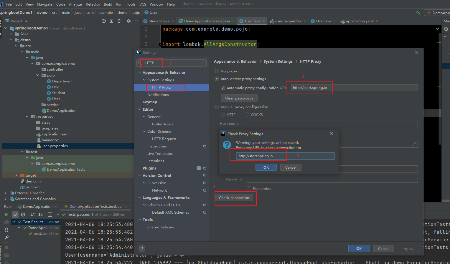Click Cancel in Check Proxy Settings dialog
Screen dimensions: 450x264
pos(291,167)
